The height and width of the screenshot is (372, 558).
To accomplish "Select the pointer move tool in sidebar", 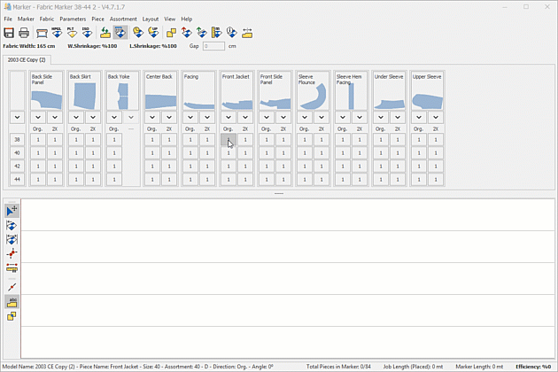I will click(x=12, y=211).
